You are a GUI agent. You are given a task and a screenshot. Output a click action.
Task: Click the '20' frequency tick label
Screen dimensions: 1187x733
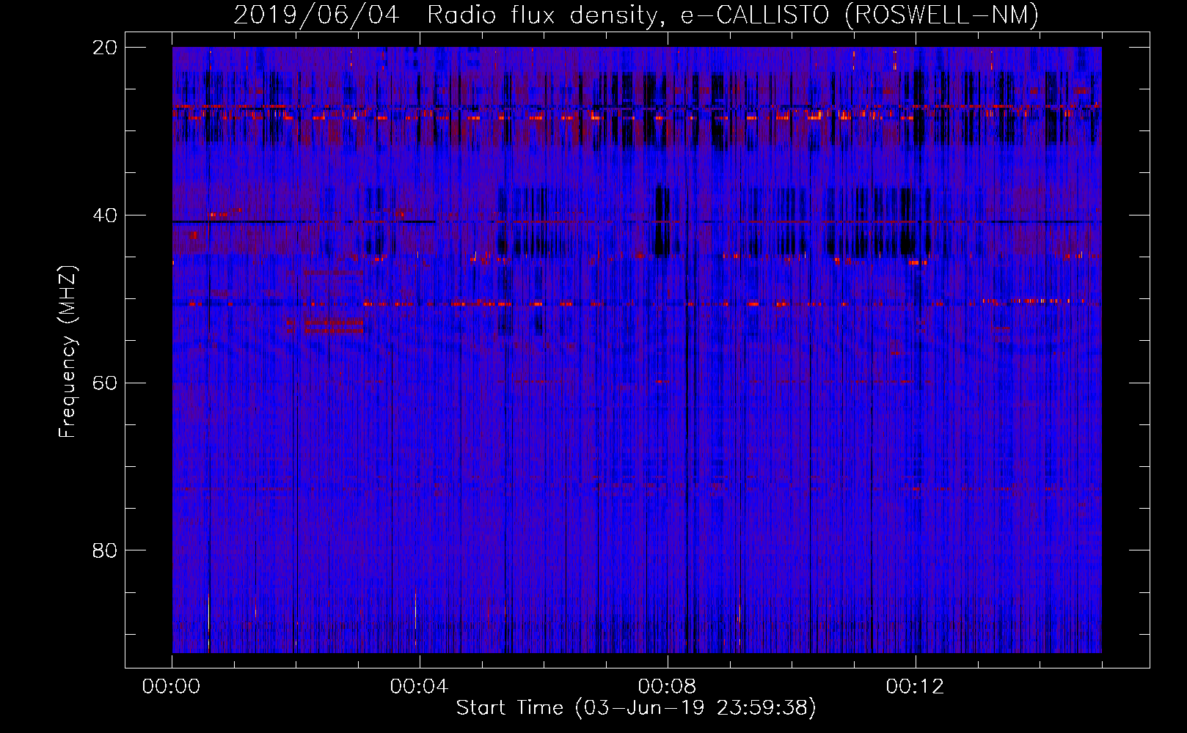(x=105, y=48)
